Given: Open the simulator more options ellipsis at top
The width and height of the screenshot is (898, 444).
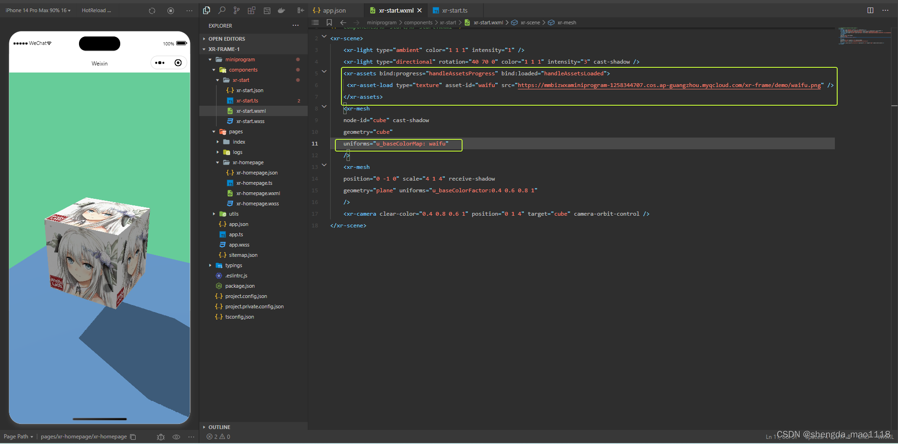Looking at the screenshot, I should (189, 10).
